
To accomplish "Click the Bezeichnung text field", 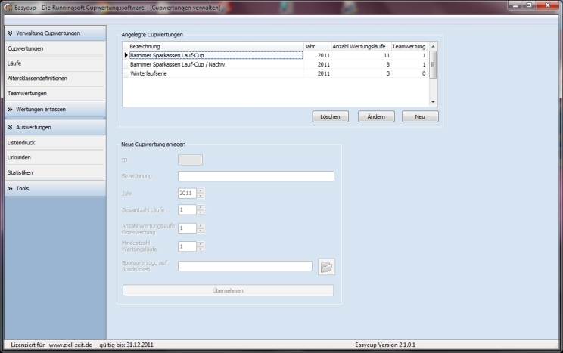I will point(256,176).
